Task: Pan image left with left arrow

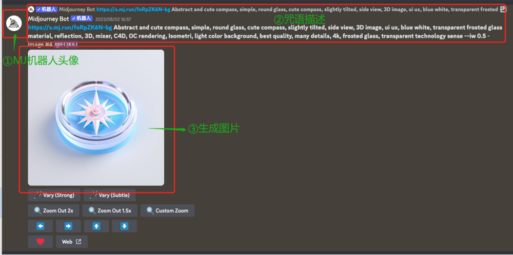Action: click(x=40, y=226)
